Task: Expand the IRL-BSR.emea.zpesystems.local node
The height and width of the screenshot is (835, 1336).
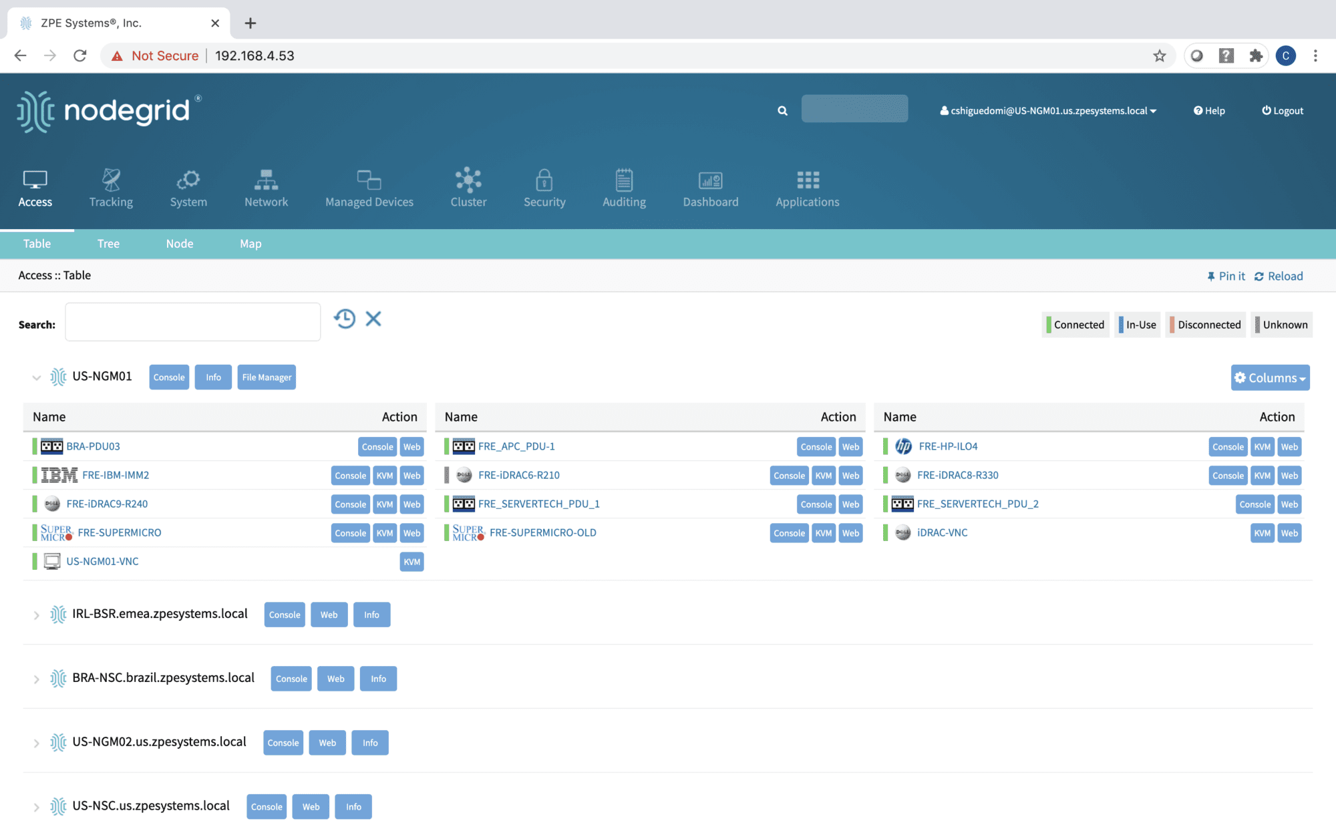Action: tap(36, 615)
